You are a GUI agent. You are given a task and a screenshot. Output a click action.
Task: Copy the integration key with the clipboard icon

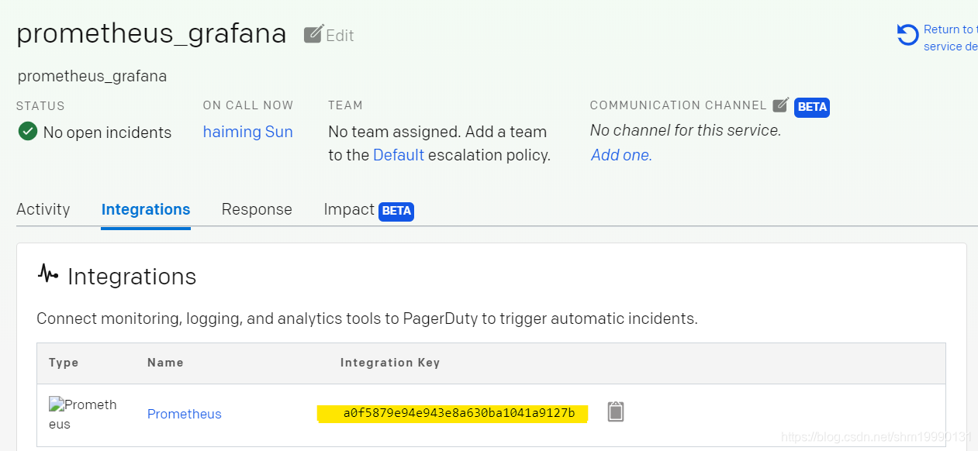pos(616,411)
